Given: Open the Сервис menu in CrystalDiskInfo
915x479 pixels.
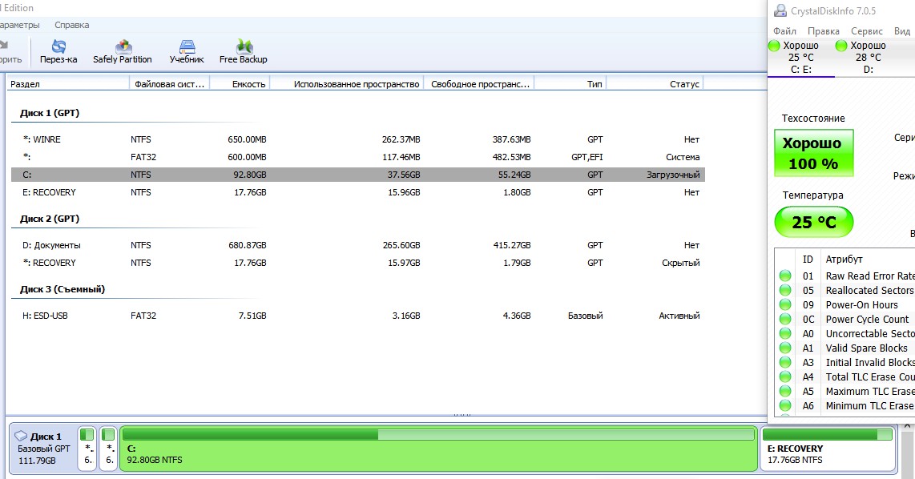Looking at the screenshot, I should point(866,31).
